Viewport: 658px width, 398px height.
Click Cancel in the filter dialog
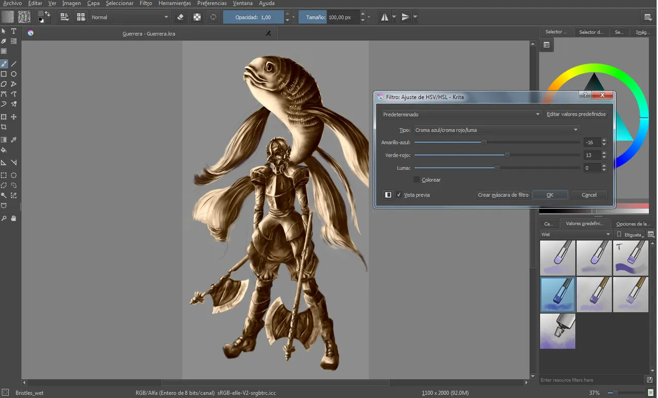pyautogui.click(x=589, y=195)
